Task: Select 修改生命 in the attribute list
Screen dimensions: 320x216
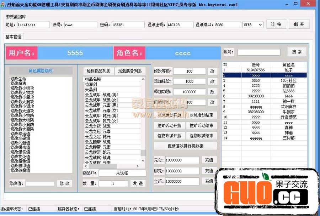Action: [18, 79]
